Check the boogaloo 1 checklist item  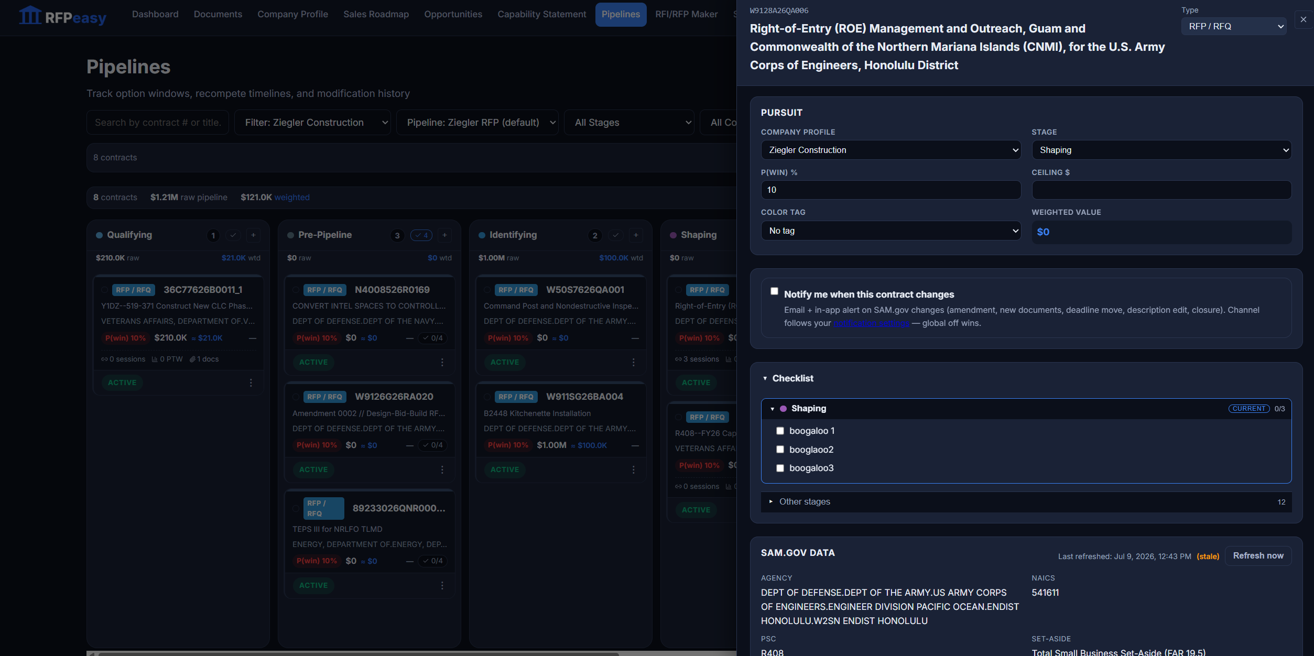[x=780, y=431]
